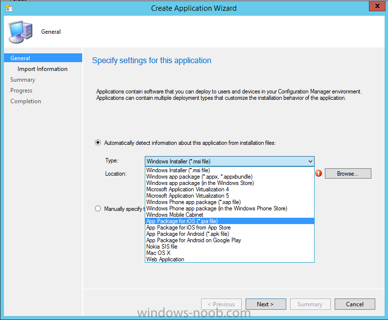
Task: Select Summary step in wizard sidebar
Action: [x=23, y=80]
